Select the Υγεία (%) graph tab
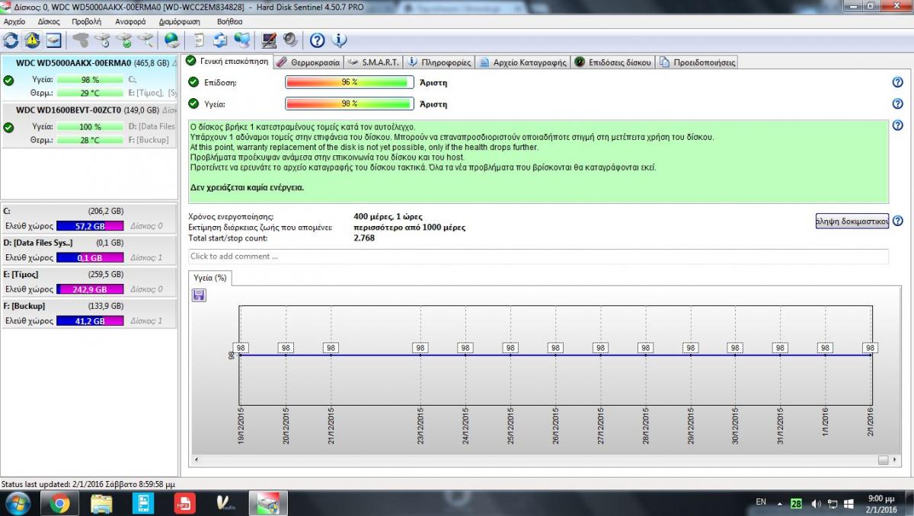The width and height of the screenshot is (914, 516). pos(210,279)
